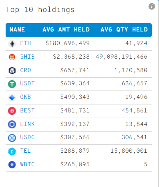This screenshot has height=187, width=159.
Task: Open the LINK token page link
Action: [27, 124]
